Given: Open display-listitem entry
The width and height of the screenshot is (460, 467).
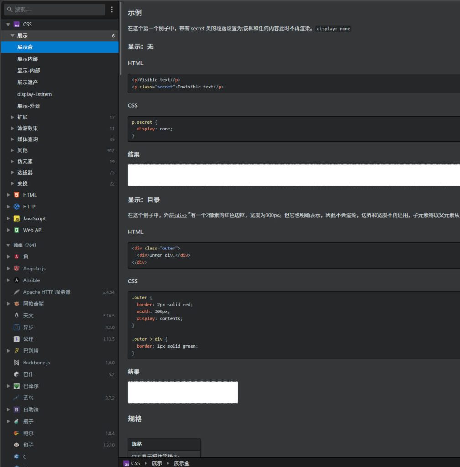Looking at the screenshot, I should (34, 94).
